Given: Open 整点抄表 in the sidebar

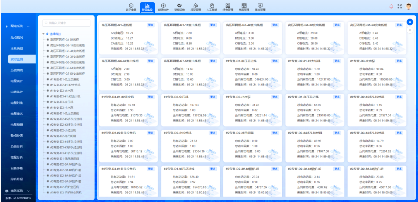Looking at the screenshot, I should coord(17,135).
